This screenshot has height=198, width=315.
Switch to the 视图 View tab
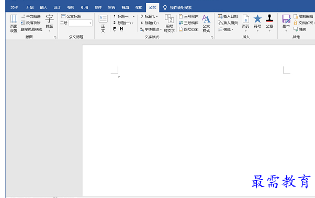pos(126,8)
